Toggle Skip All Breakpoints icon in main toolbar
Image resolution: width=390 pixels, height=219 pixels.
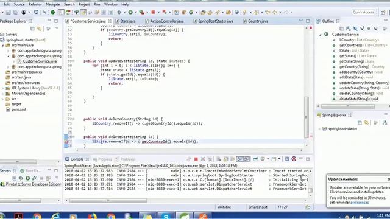pos(44,12)
